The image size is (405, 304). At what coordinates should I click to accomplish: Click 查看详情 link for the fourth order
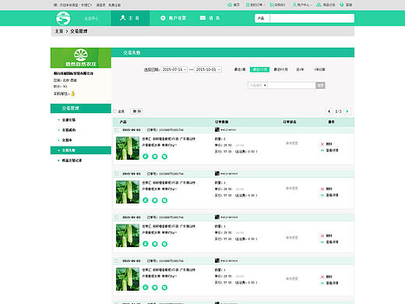[x=332, y=283]
